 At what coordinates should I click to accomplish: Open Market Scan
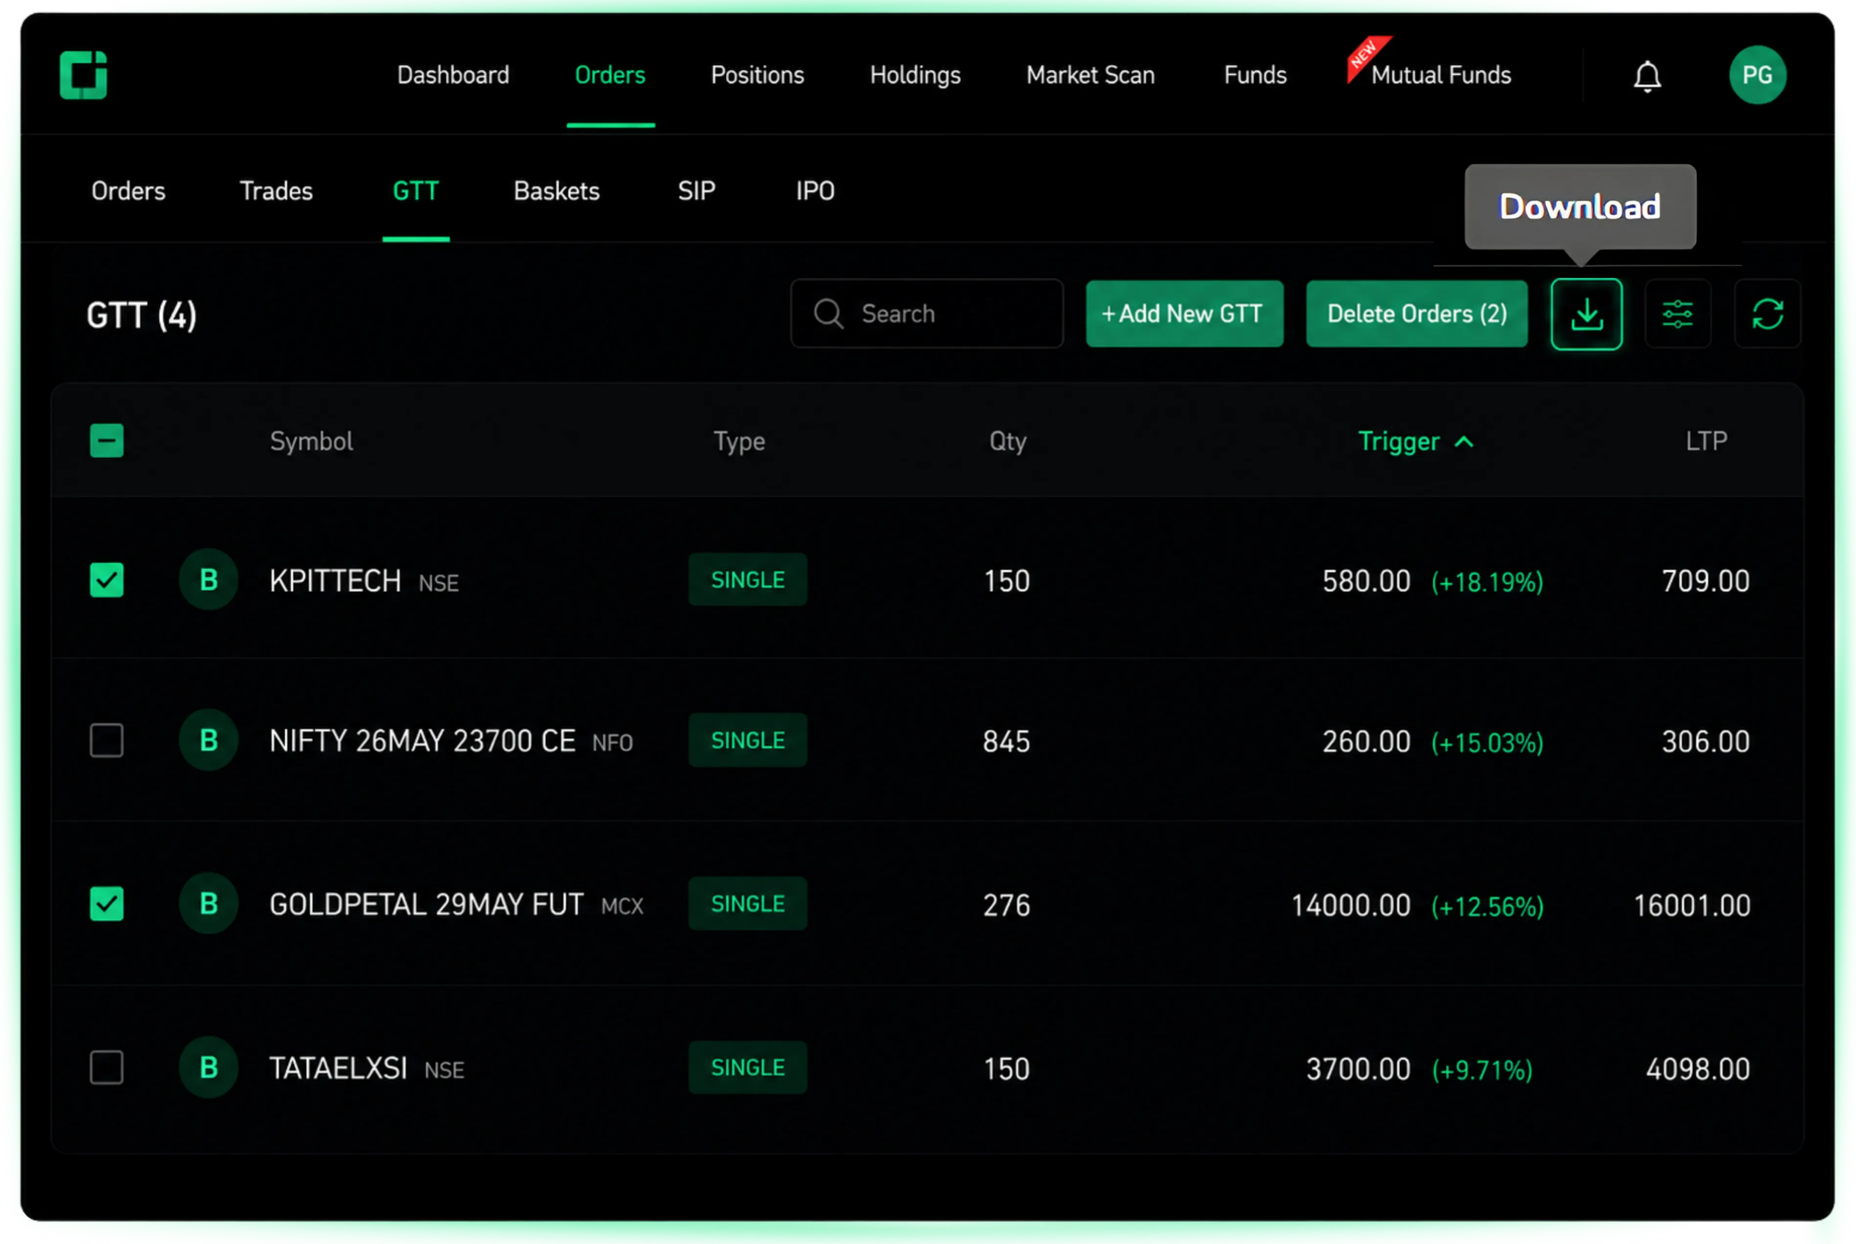(1090, 75)
